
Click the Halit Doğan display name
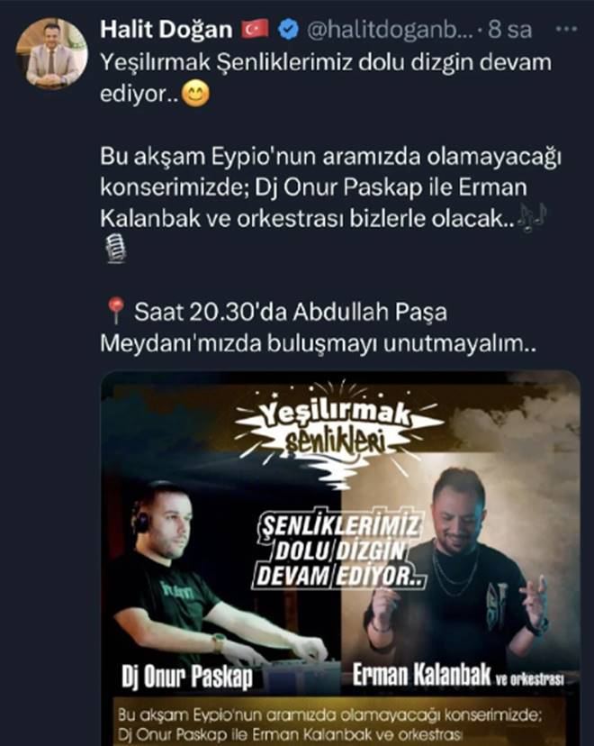pos(166,30)
